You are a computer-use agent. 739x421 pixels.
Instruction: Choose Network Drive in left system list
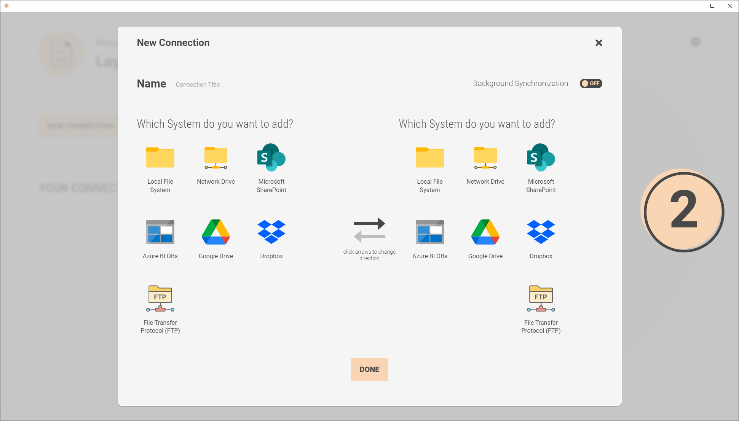coord(216,158)
